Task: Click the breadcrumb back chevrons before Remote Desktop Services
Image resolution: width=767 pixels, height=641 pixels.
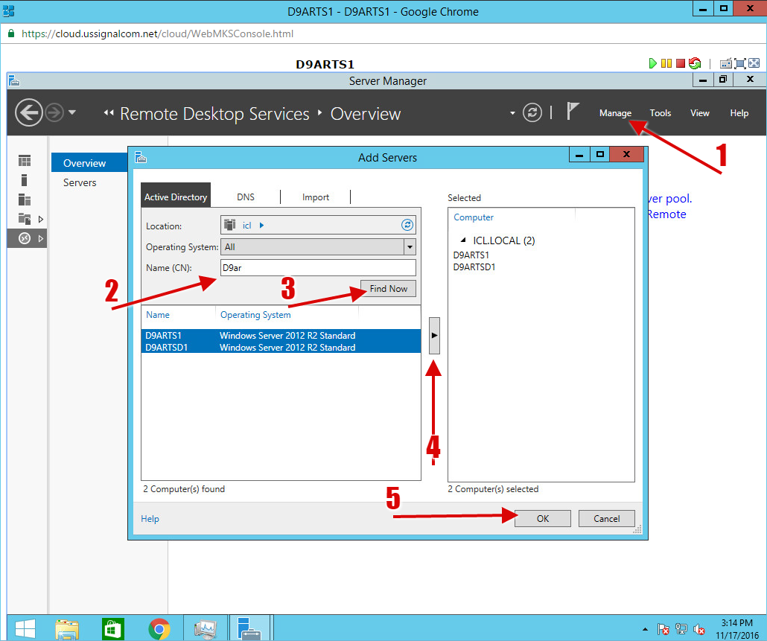Action: click(109, 113)
